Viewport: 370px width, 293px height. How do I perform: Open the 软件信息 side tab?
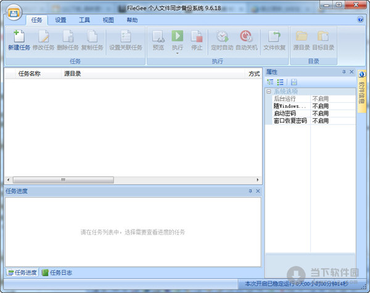(x=361, y=91)
